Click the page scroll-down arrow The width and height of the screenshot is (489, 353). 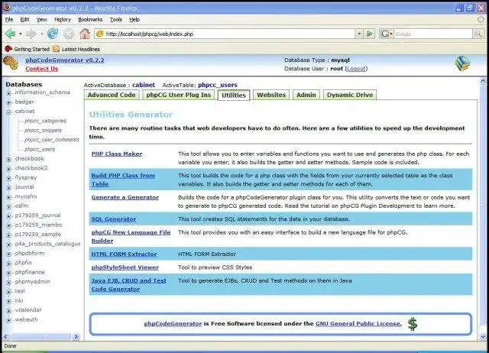pyautogui.click(x=483, y=337)
